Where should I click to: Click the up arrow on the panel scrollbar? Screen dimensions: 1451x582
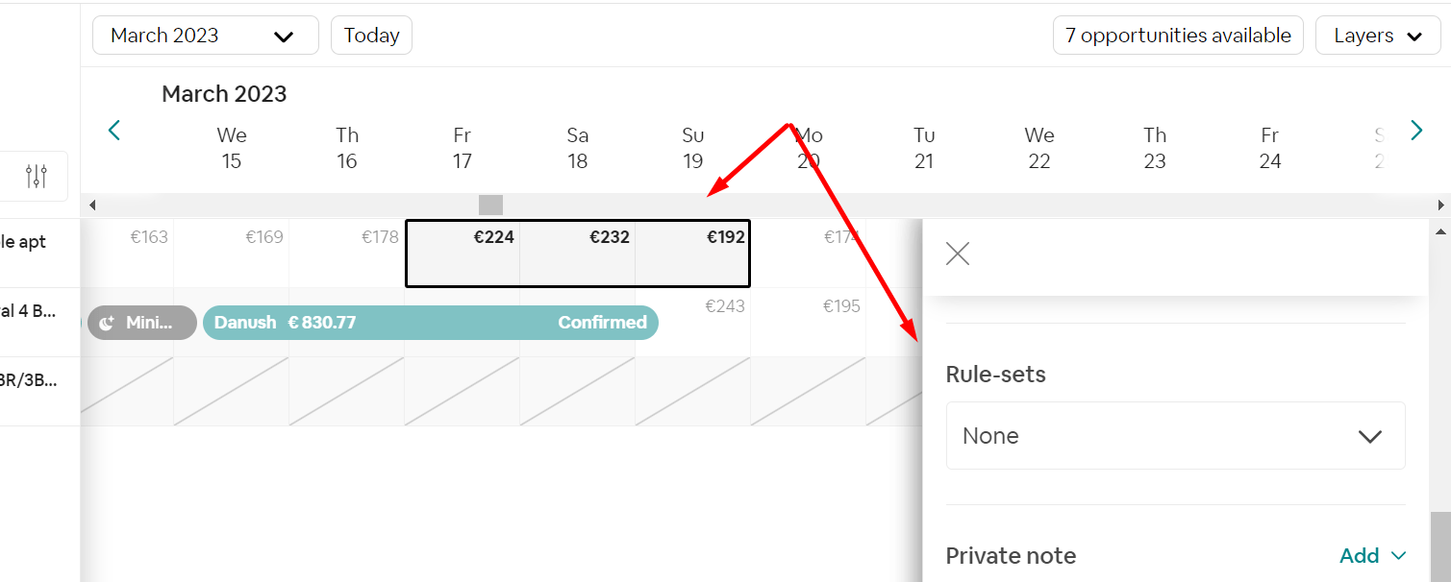tap(1439, 230)
